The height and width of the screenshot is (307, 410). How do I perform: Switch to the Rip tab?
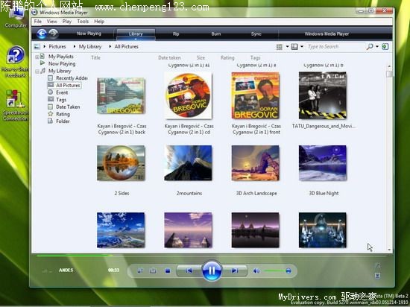(176, 34)
